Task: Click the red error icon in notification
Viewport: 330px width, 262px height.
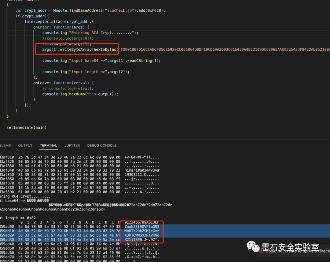Action: click(x=261, y=251)
